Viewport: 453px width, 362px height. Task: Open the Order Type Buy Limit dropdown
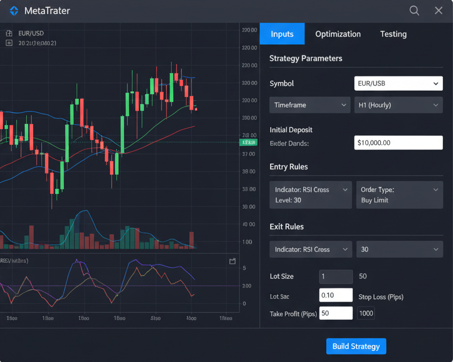coord(399,195)
